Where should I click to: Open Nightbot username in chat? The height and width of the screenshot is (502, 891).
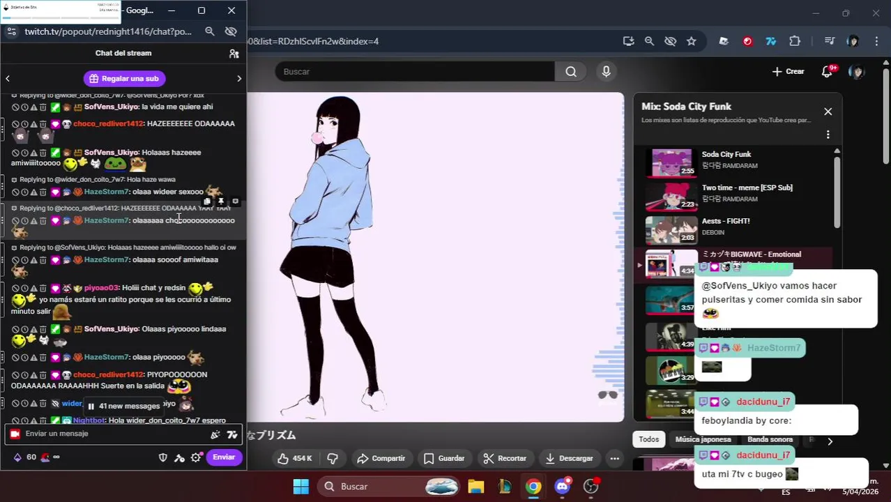click(x=89, y=420)
